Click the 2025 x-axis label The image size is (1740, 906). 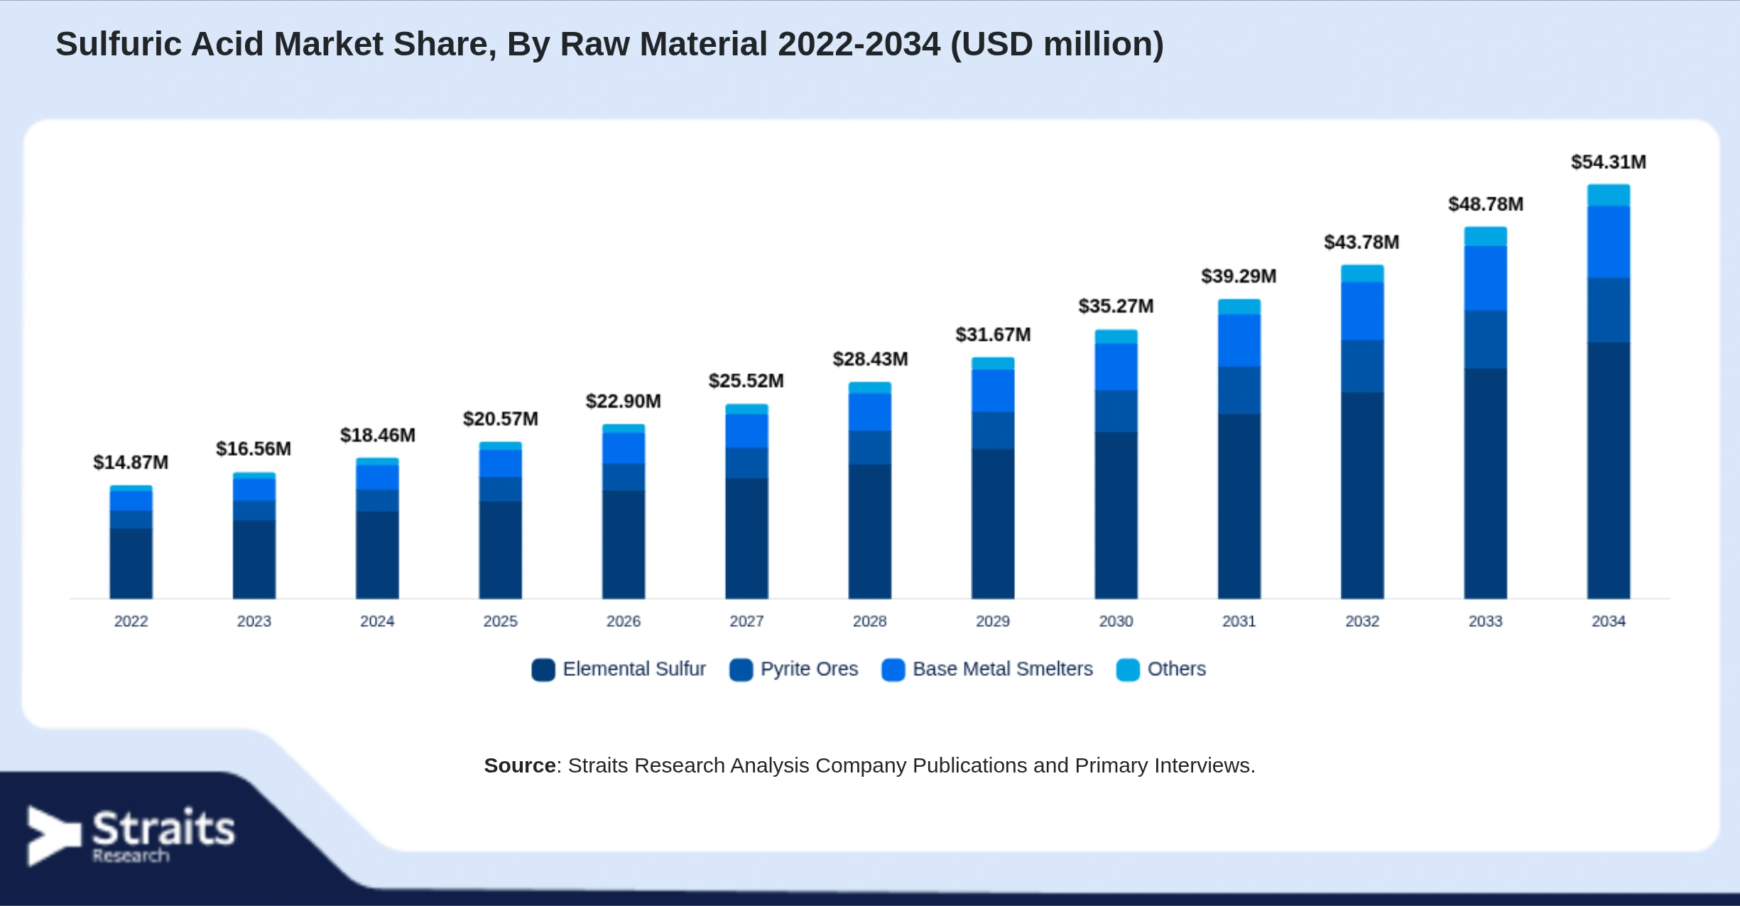(x=501, y=621)
